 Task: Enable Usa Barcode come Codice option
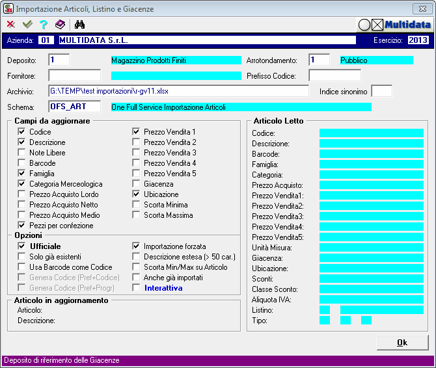tap(21, 267)
